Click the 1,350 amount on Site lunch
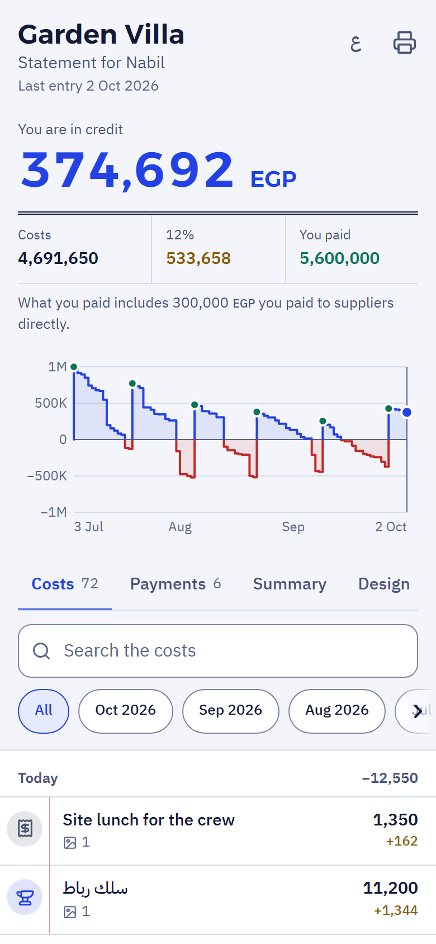This screenshot has height=944, width=436. pos(395,820)
